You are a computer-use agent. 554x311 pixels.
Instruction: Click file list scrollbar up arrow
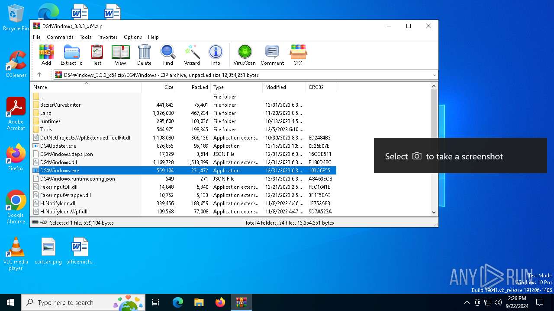[x=434, y=86]
